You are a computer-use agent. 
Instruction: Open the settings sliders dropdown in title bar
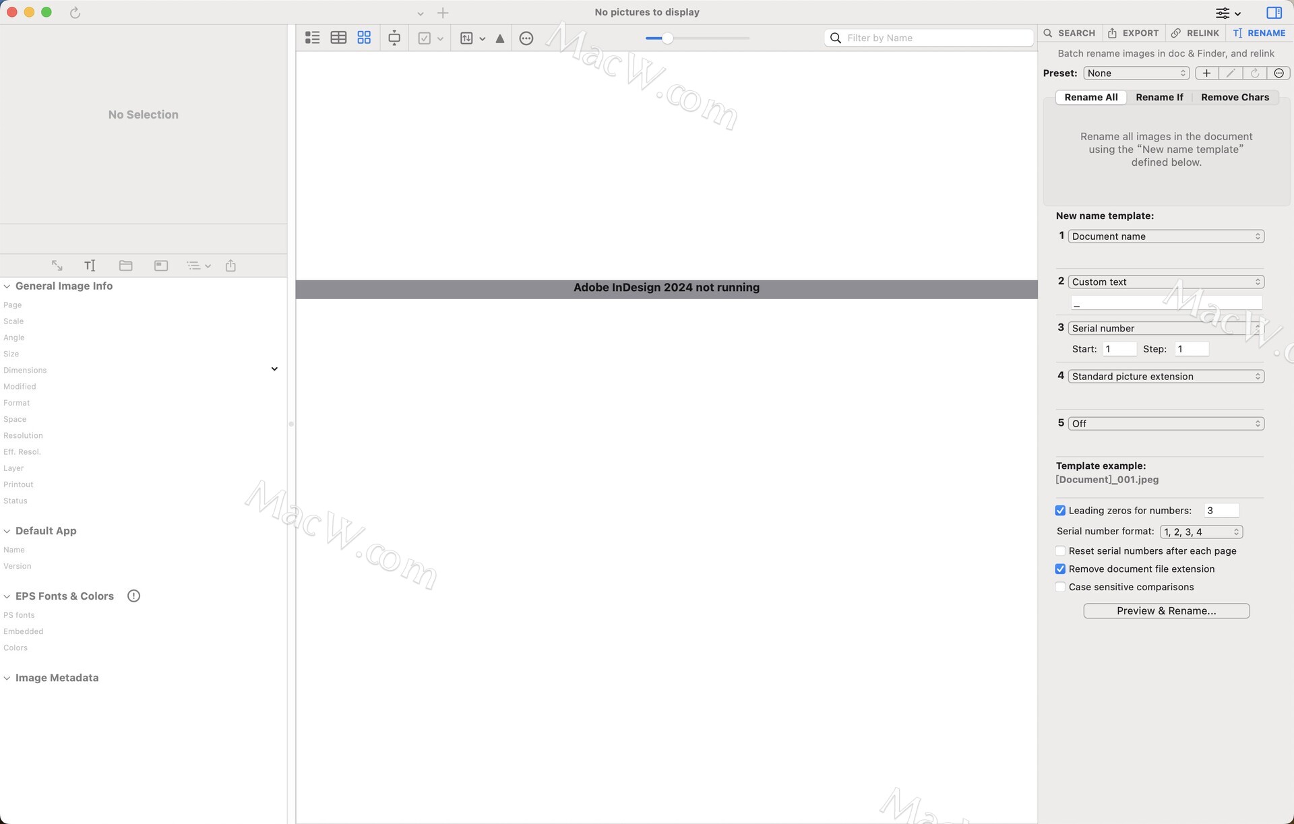click(x=1228, y=13)
